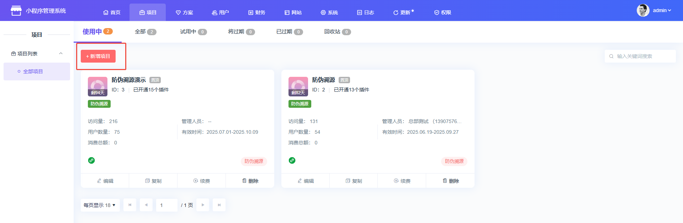Click 删除 on the 防伪溯源演示 card

pyautogui.click(x=250, y=181)
